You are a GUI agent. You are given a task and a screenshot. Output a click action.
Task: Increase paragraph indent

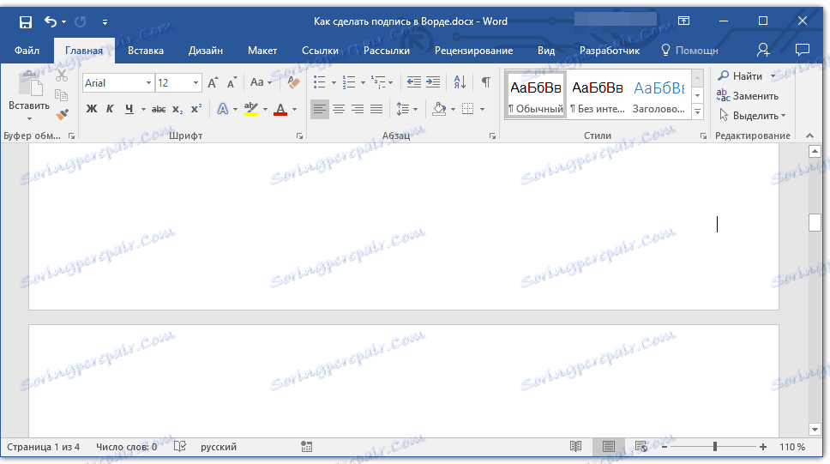[x=433, y=82]
